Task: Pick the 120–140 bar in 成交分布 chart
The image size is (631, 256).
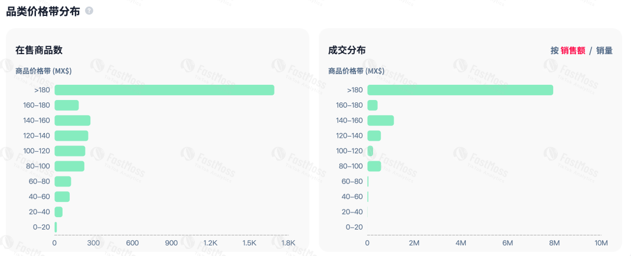Action: click(374, 136)
